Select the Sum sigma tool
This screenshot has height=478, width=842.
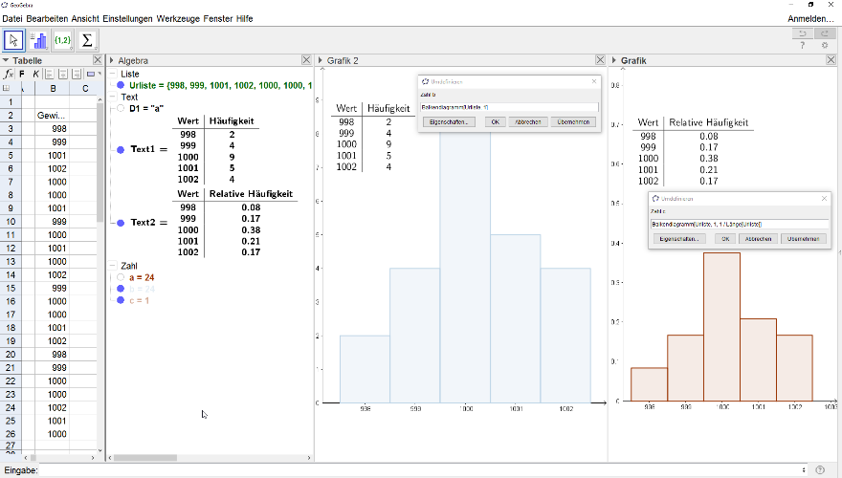[x=87, y=40]
